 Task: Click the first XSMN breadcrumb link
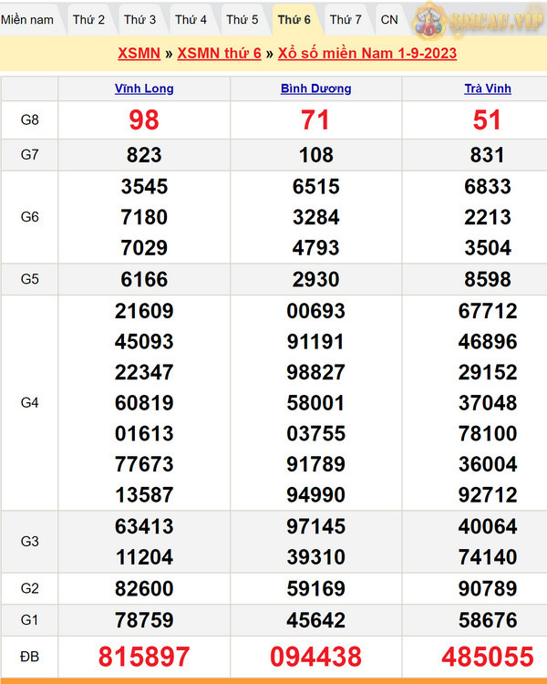coord(136,54)
